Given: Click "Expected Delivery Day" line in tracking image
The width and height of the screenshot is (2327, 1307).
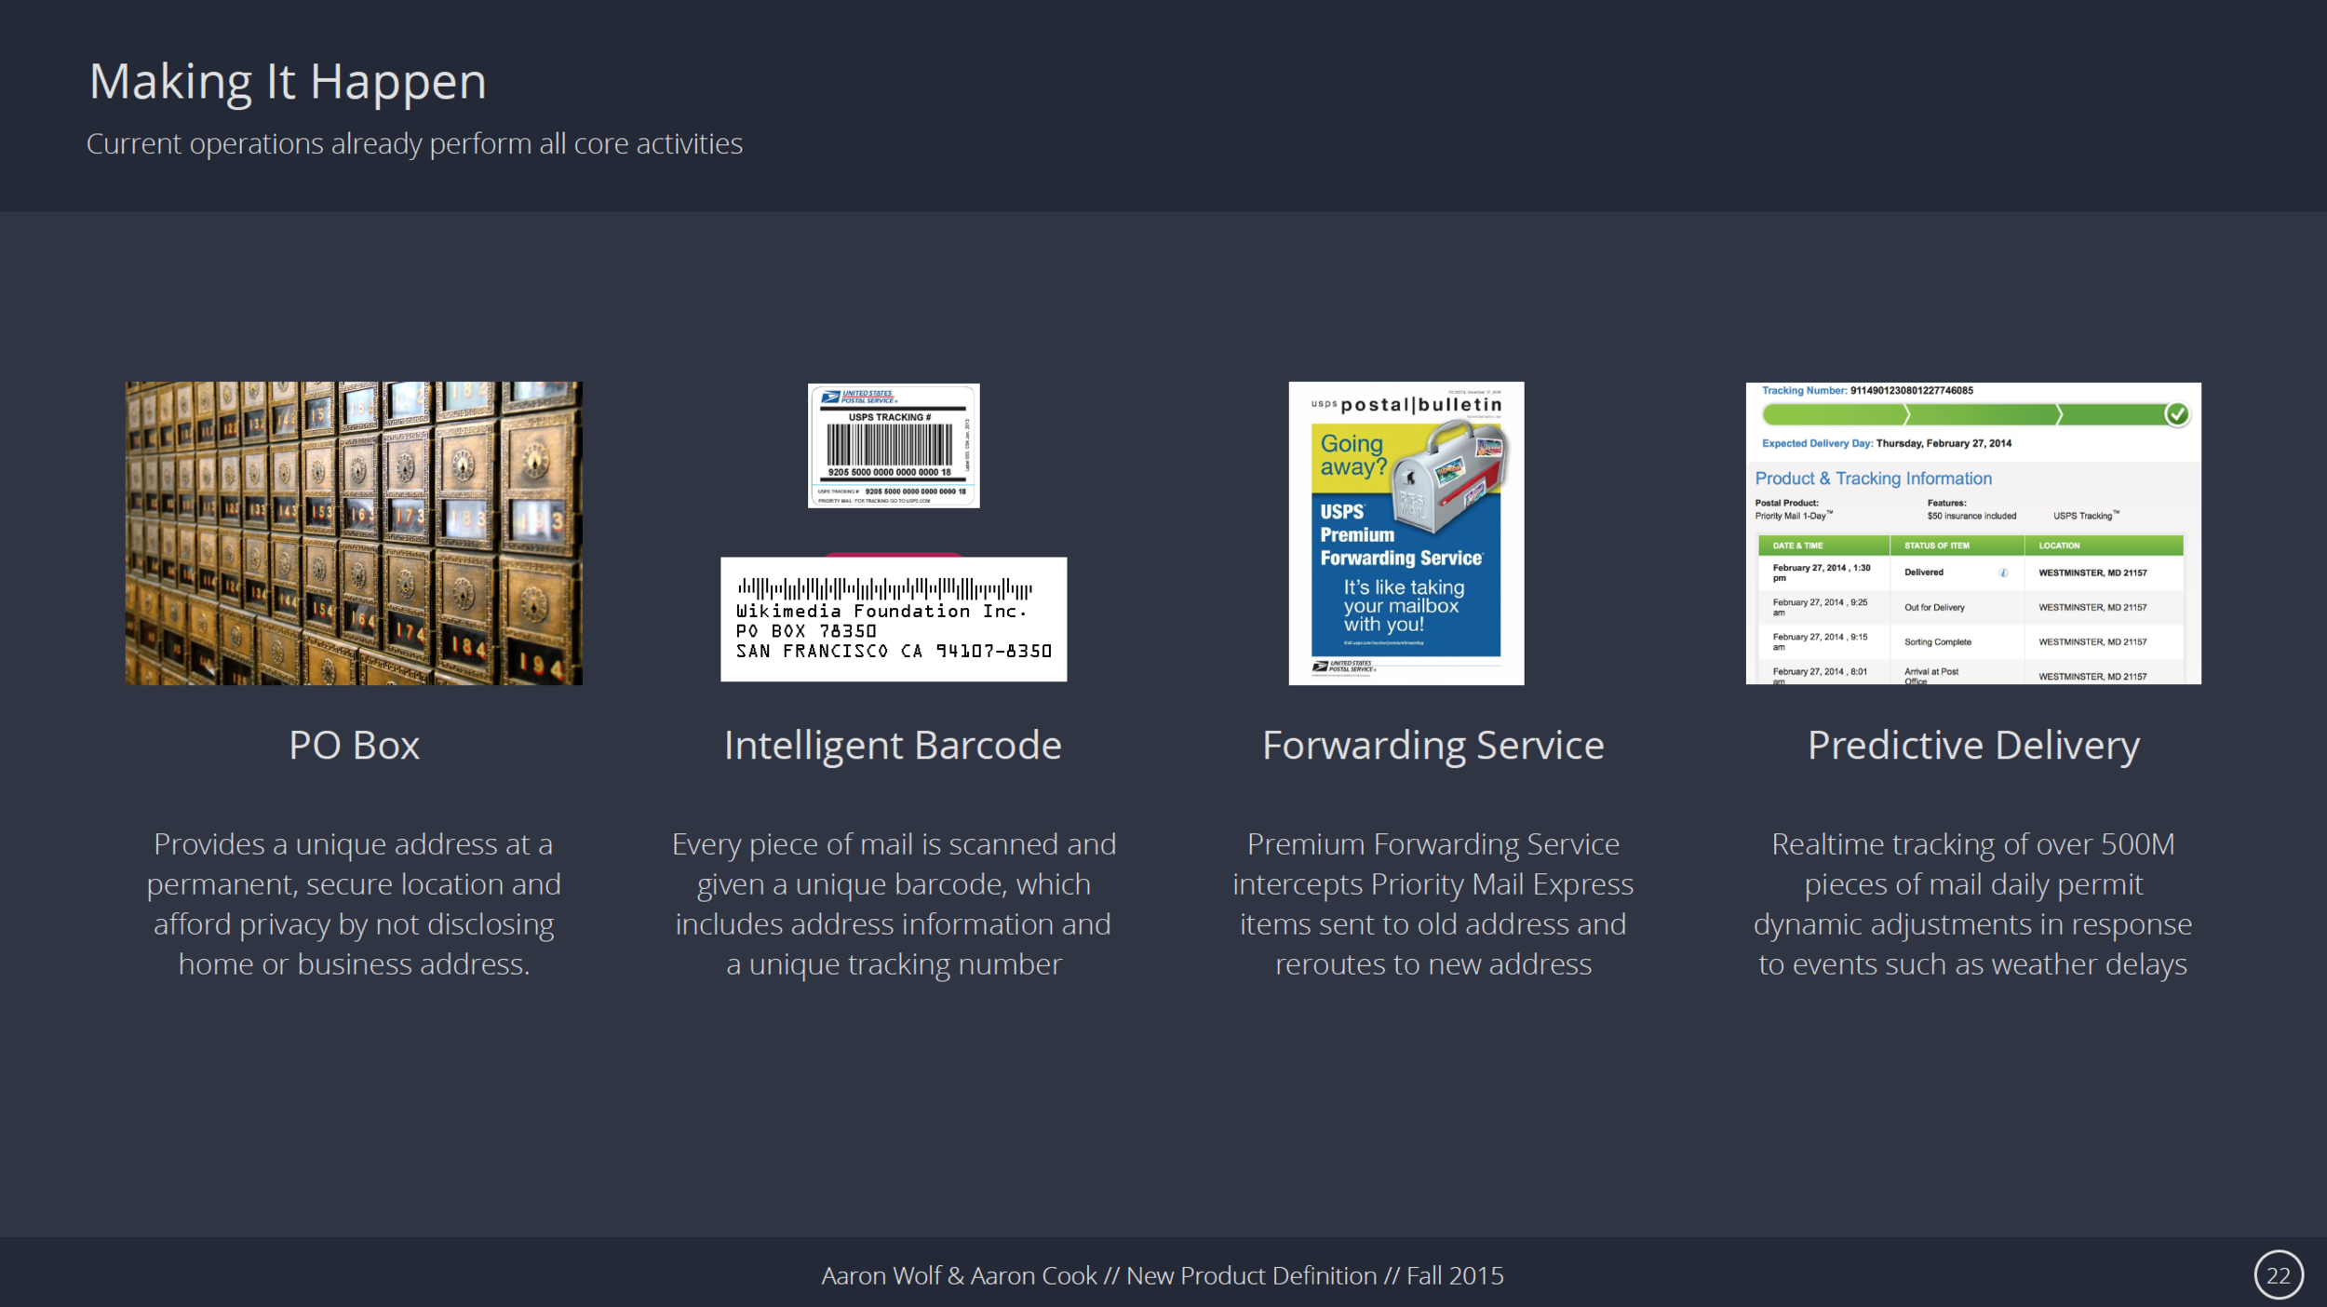Looking at the screenshot, I should [x=1886, y=443].
